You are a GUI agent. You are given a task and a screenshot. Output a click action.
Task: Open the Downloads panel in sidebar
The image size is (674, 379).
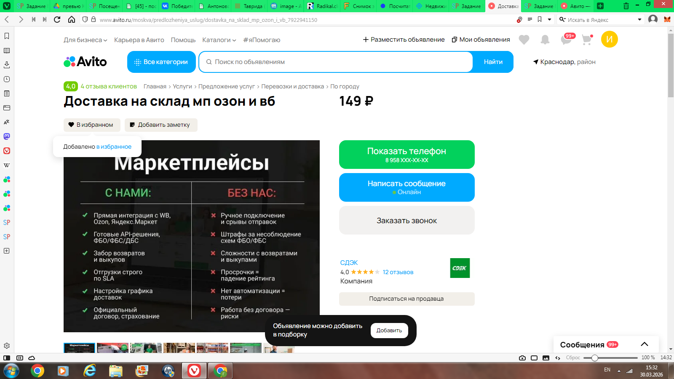(7, 65)
